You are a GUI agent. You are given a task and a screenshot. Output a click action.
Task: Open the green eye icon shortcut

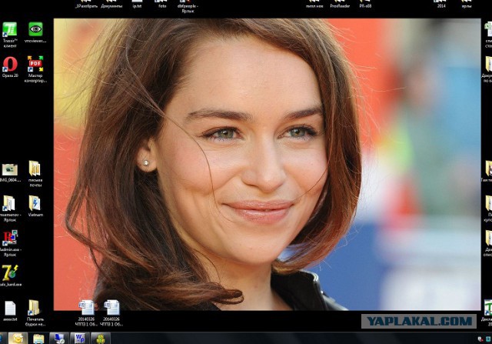(35, 31)
